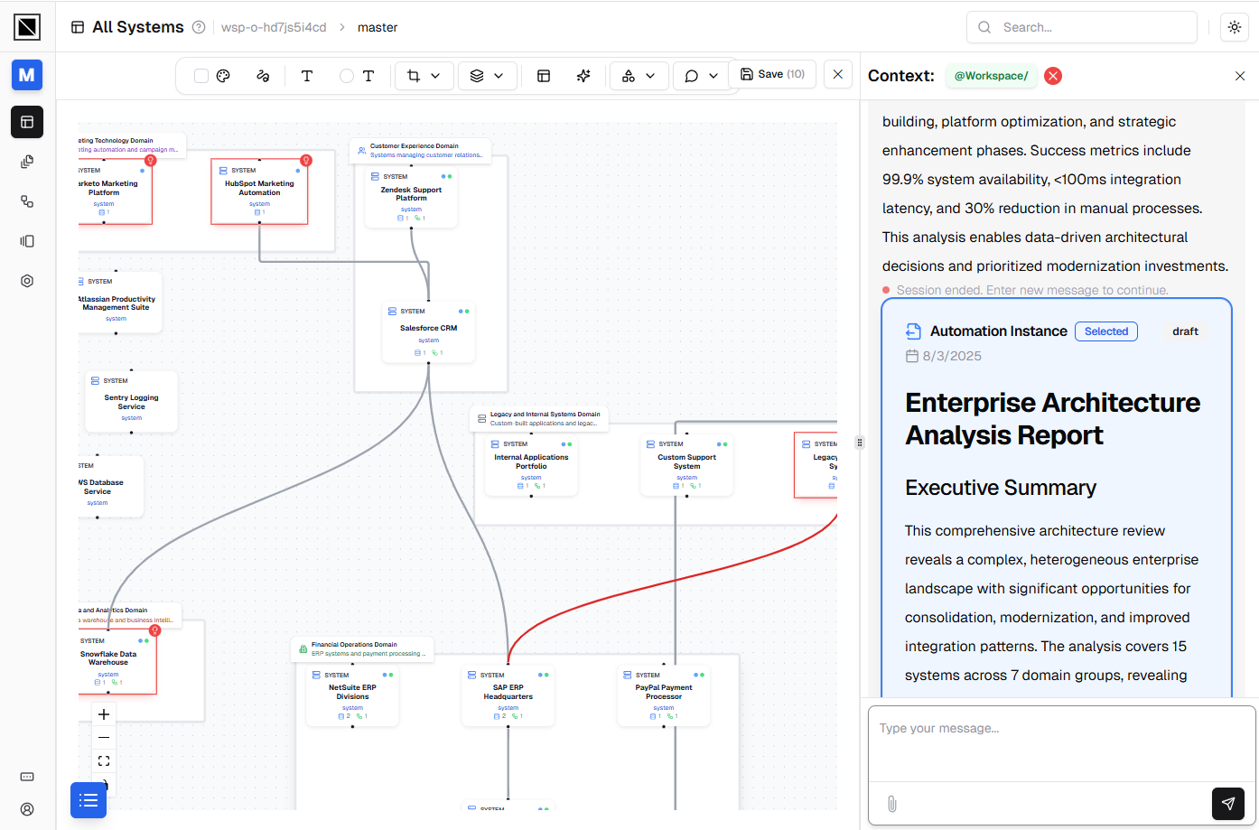Open the crop/frame tool dropdown
The height and width of the screenshot is (830, 1259).
tap(424, 76)
